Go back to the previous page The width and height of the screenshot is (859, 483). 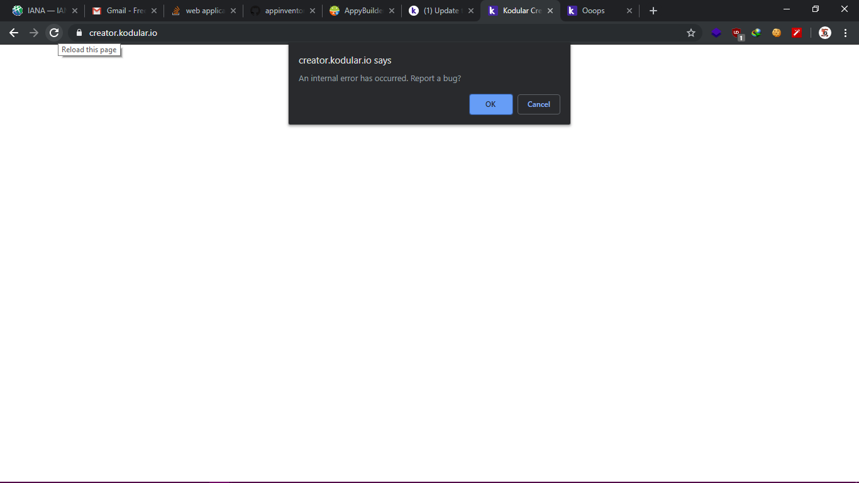[x=14, y=33]
